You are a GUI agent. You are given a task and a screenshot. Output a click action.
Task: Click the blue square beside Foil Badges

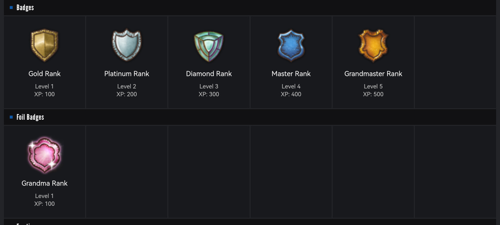[x=11, y=117]
